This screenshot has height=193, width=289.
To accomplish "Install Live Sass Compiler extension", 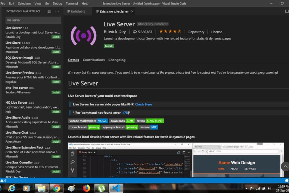I will point(56,172).
